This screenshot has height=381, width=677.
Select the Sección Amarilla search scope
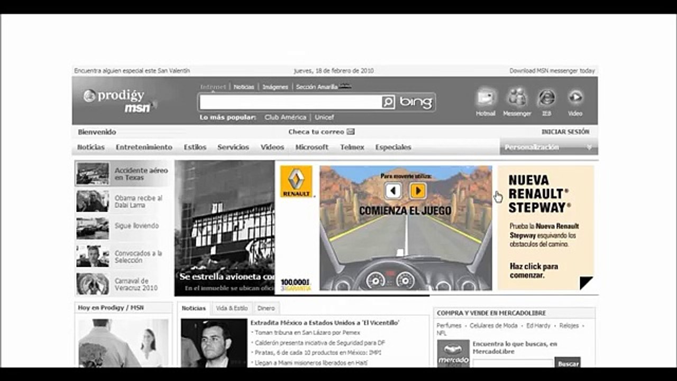317,87
